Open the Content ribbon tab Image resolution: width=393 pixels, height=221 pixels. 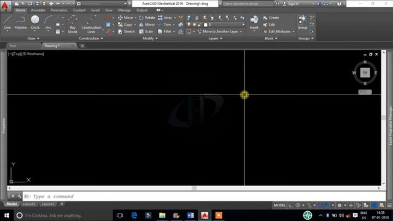(x=79, y=10)
